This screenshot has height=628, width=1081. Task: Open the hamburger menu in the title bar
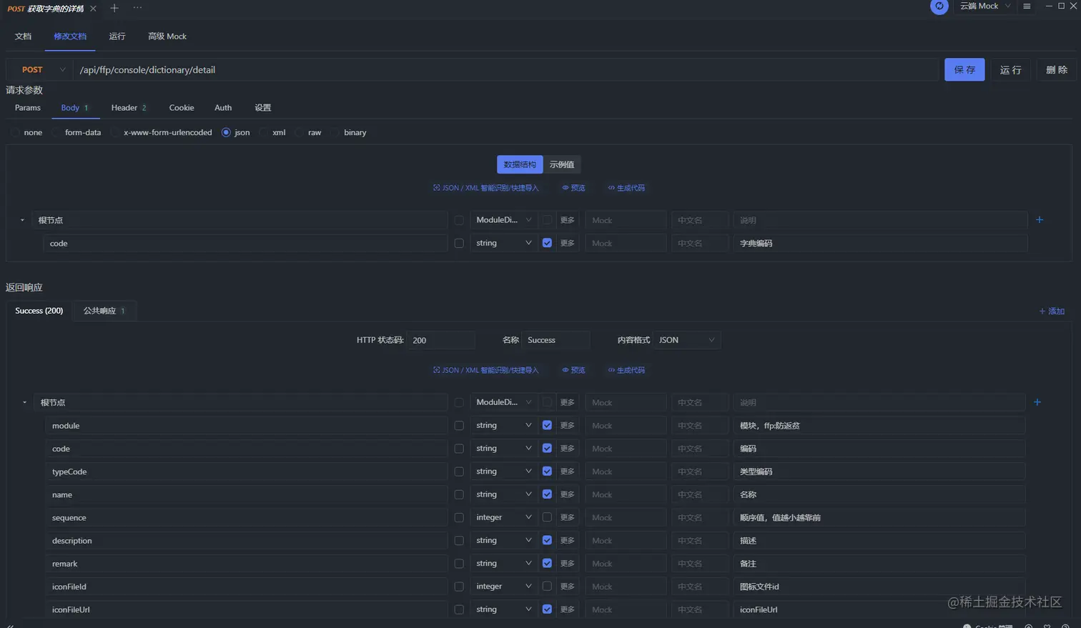point(1027,6)
